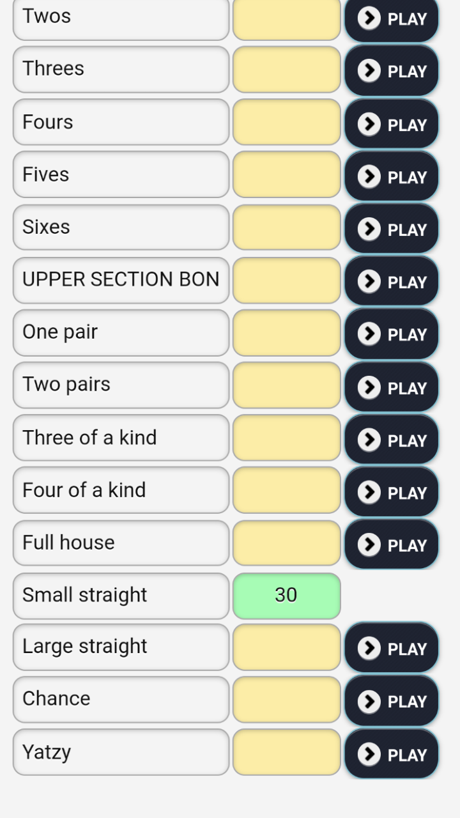Click the arrow icon inside Fives PLAY
The image size is (460, 818).
click(369, 178)
